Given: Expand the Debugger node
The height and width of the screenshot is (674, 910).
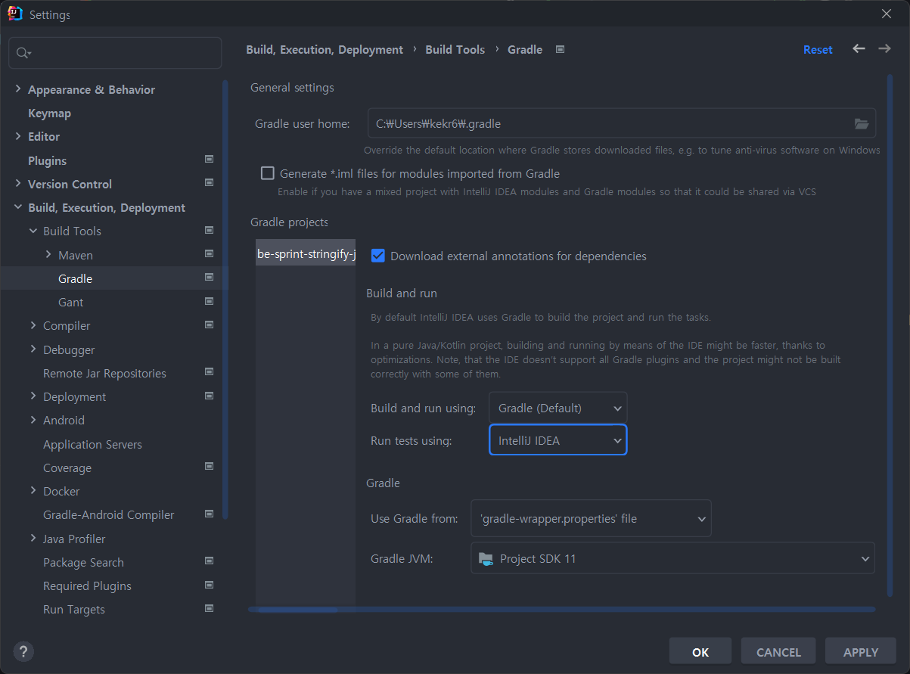Looking at the screenshot, I should pos(33,349).
